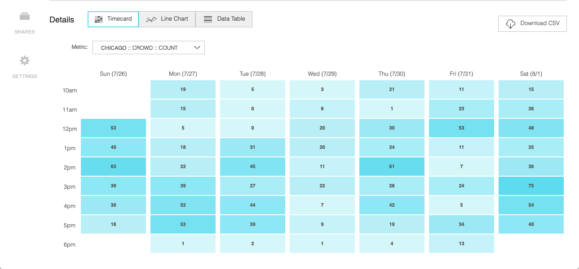The width and height of the screenshot is (579, 269).
Task: Click the 5pm row label
Action: 70,226
